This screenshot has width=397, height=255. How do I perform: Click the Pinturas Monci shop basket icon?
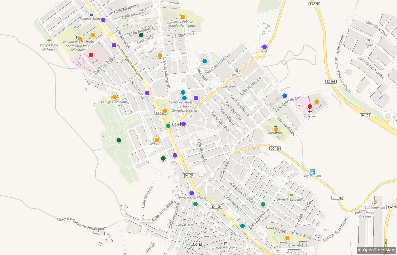click(91, 14)
